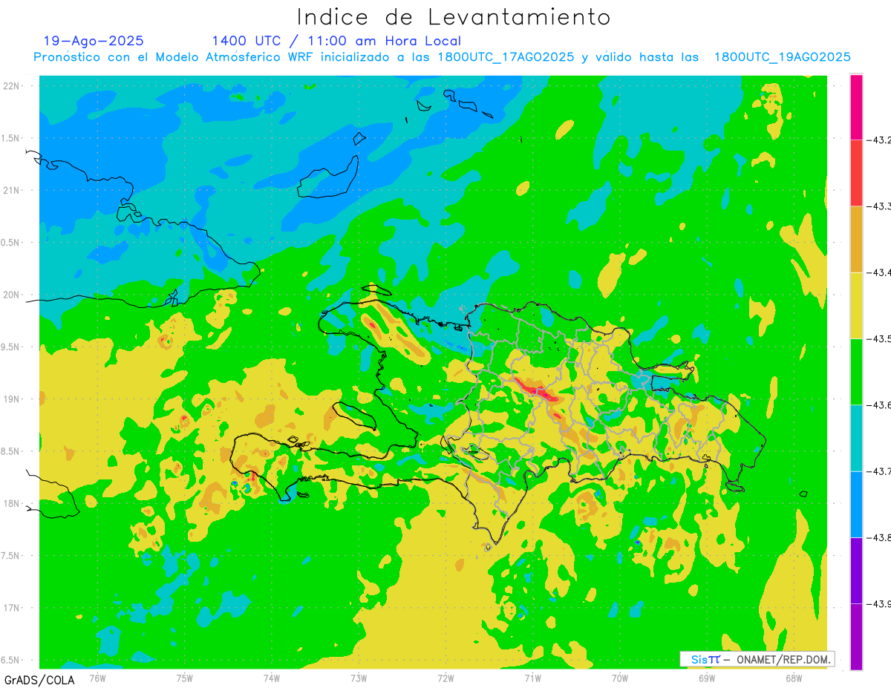Image resolution: width=891 pixels, height=688 pixels.
Task: Select the 71W longitude label
Action: (x=532, y=678)
